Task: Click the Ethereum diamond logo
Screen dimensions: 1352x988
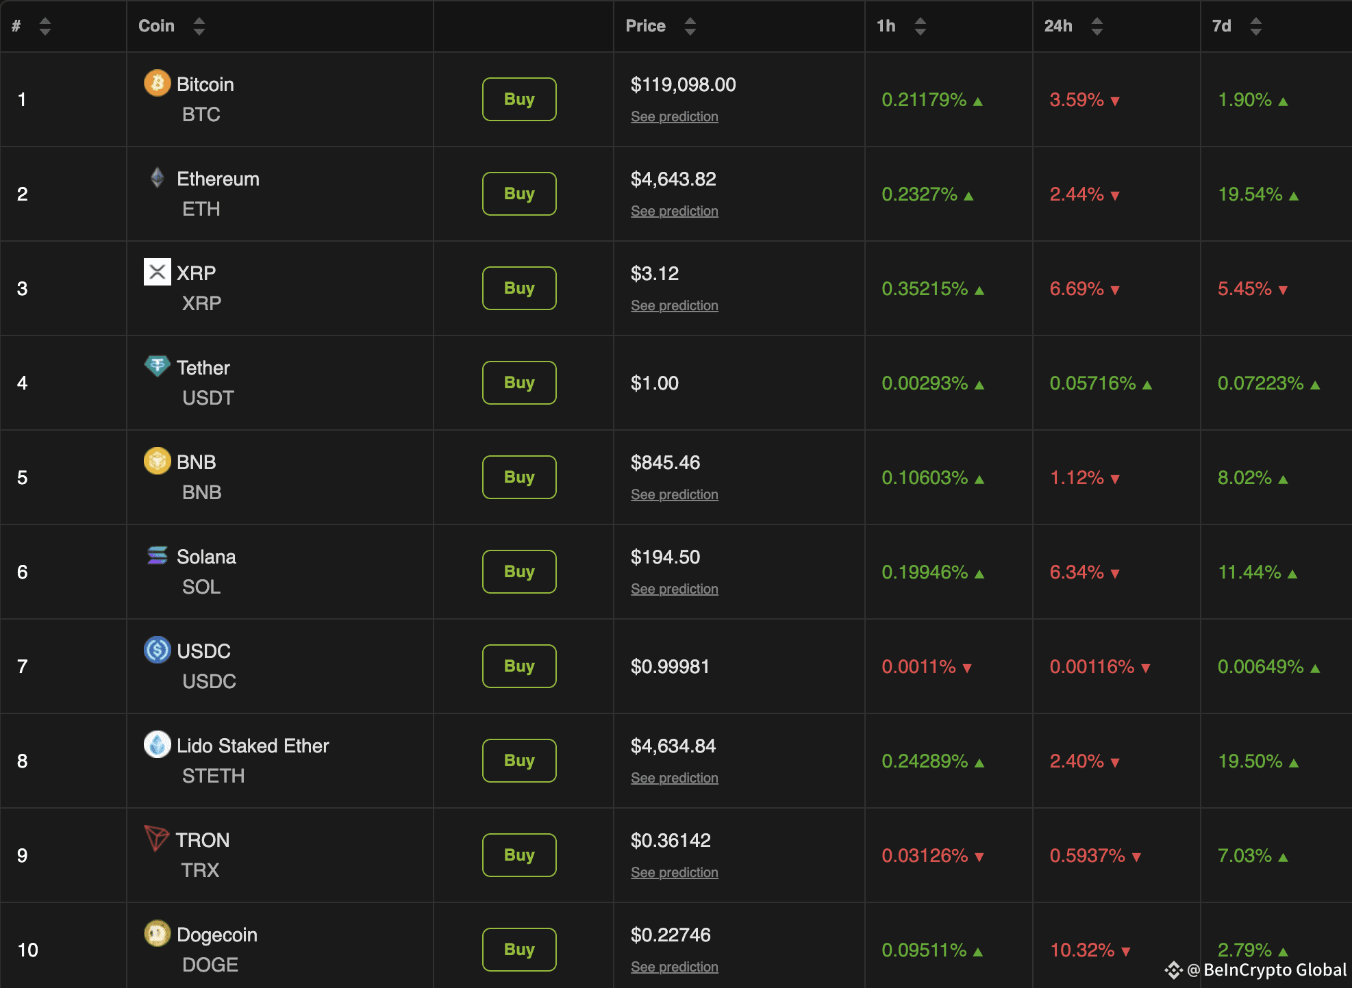Action: click(x=157, y=177)
